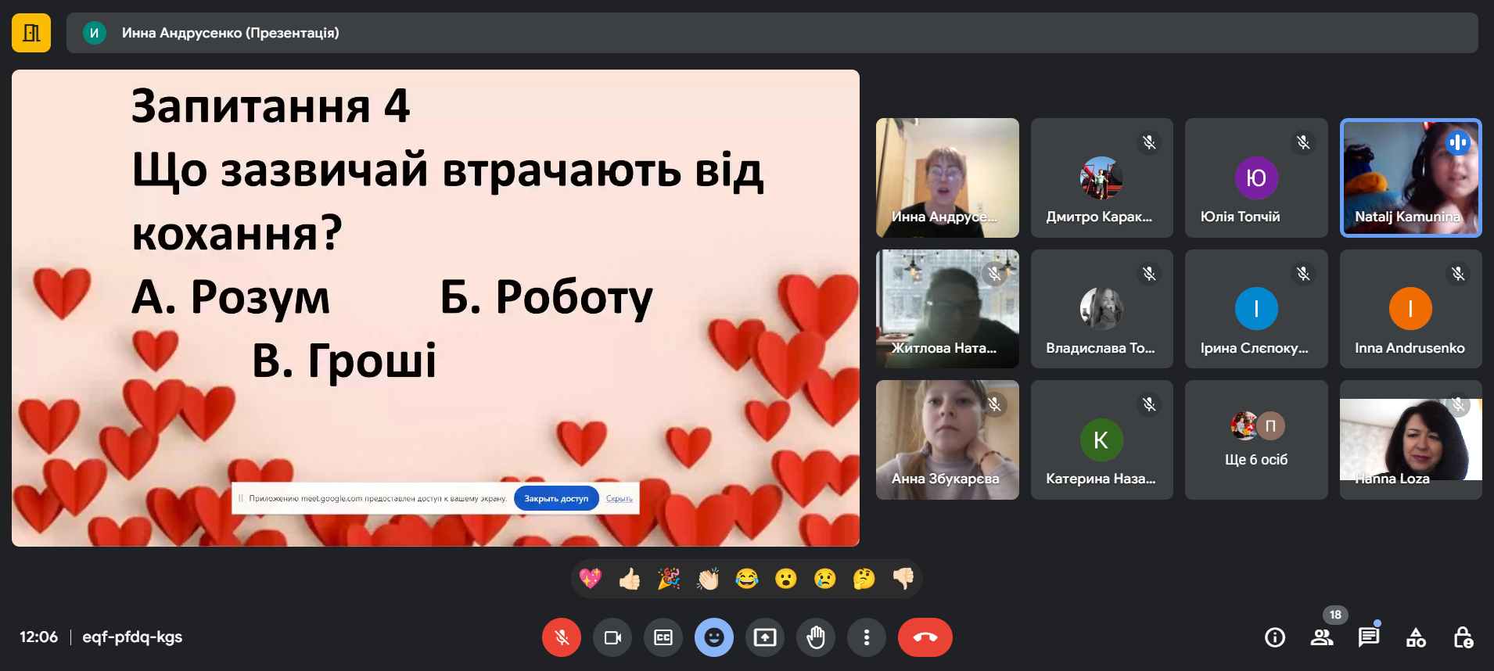Send the thumbs down reaction

[x=903, y=579]
